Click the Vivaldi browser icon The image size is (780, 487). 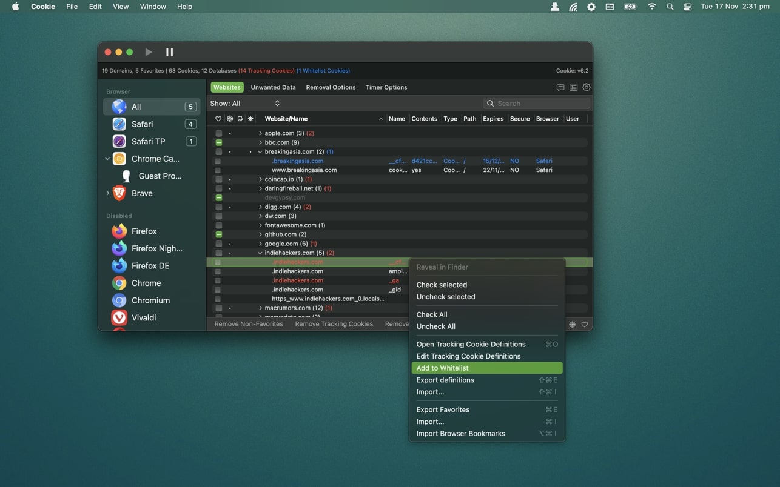tap(119, 317)
